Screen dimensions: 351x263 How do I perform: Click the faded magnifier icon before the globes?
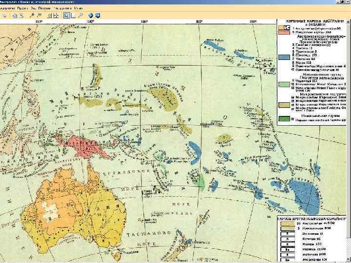pyautogui.click(x=81, y=16)
